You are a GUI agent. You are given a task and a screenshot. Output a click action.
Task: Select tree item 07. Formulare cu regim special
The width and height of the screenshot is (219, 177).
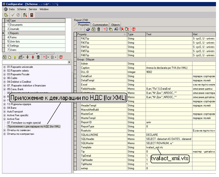24,123
